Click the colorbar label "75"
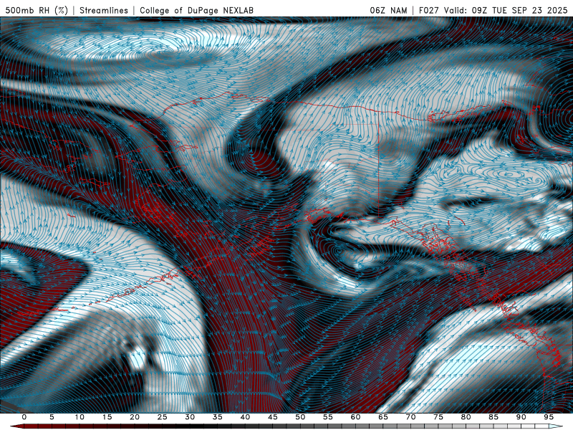 (x=438, y=417)
